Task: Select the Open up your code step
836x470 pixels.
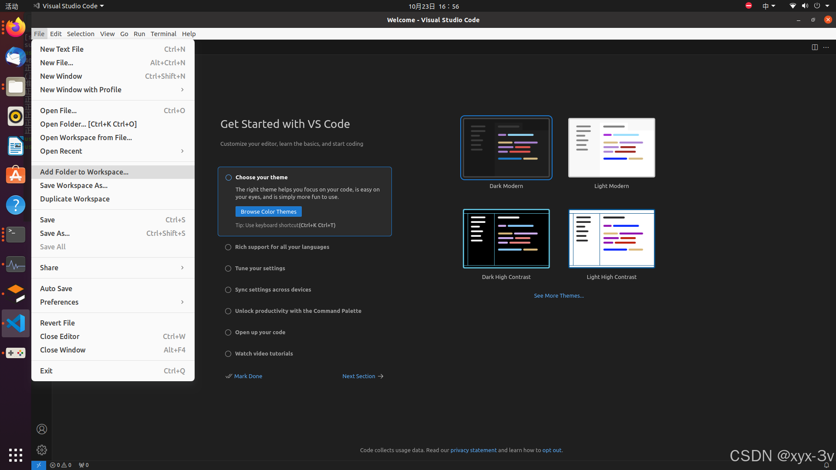Action: coord(256,332)
